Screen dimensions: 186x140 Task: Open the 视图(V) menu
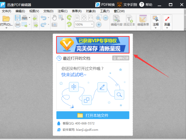34,11
